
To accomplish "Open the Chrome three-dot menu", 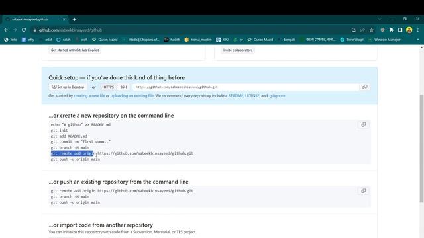I will tap(418, 30).
